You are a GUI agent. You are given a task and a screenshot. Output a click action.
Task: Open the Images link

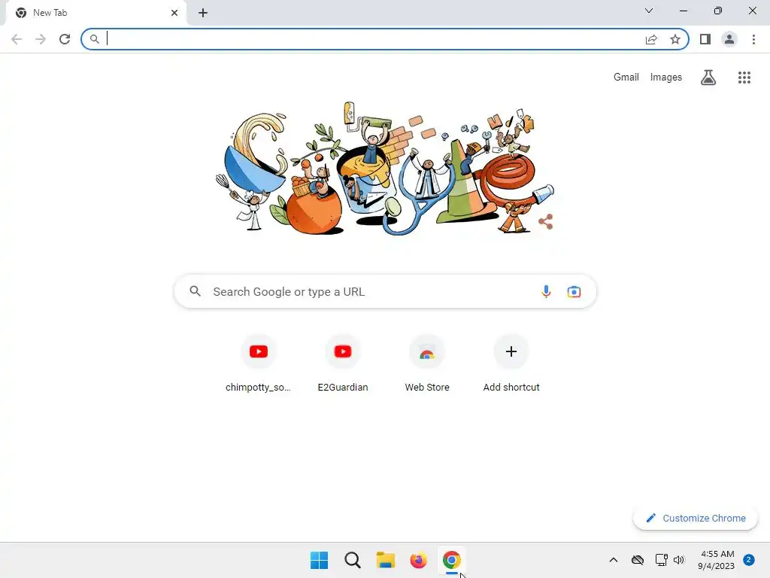pyautogui.click(x=666, y=78)
